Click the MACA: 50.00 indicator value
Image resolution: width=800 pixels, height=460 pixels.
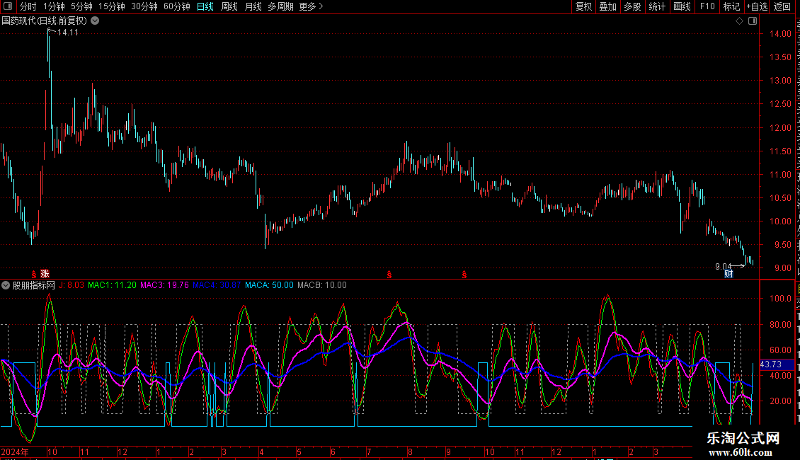(270, 285)
